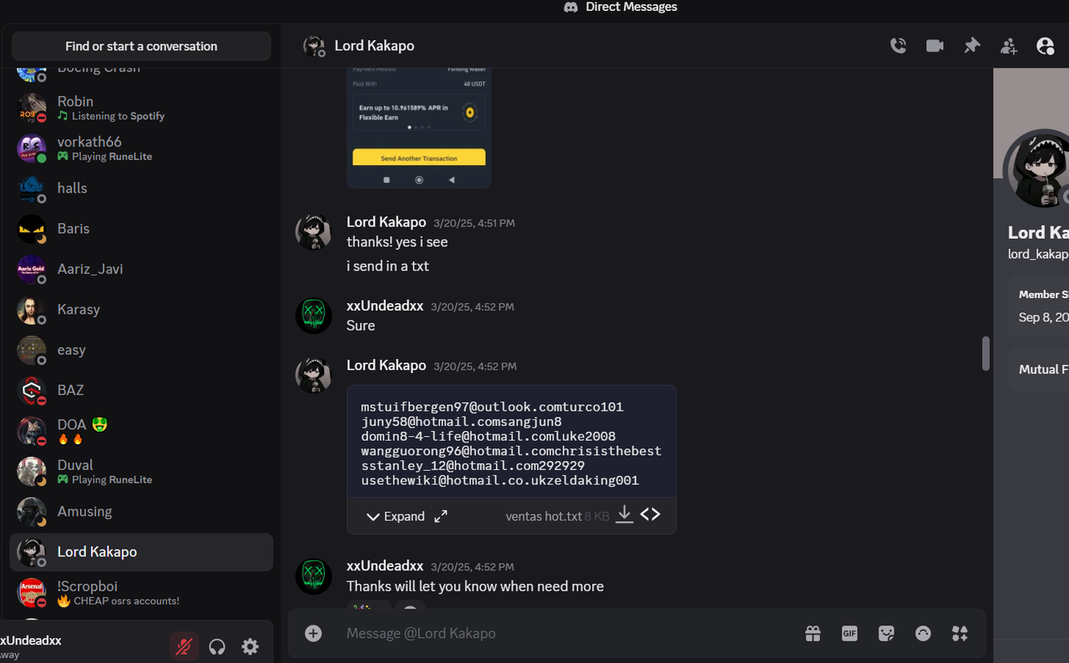Open conversation with DOA
This screenshot has width=1069, height=663.
[x=141, y=431]
